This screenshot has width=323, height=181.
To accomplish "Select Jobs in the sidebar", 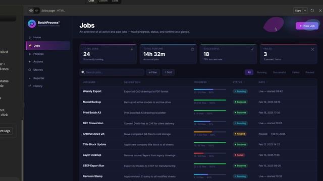I will coord(48,46).
